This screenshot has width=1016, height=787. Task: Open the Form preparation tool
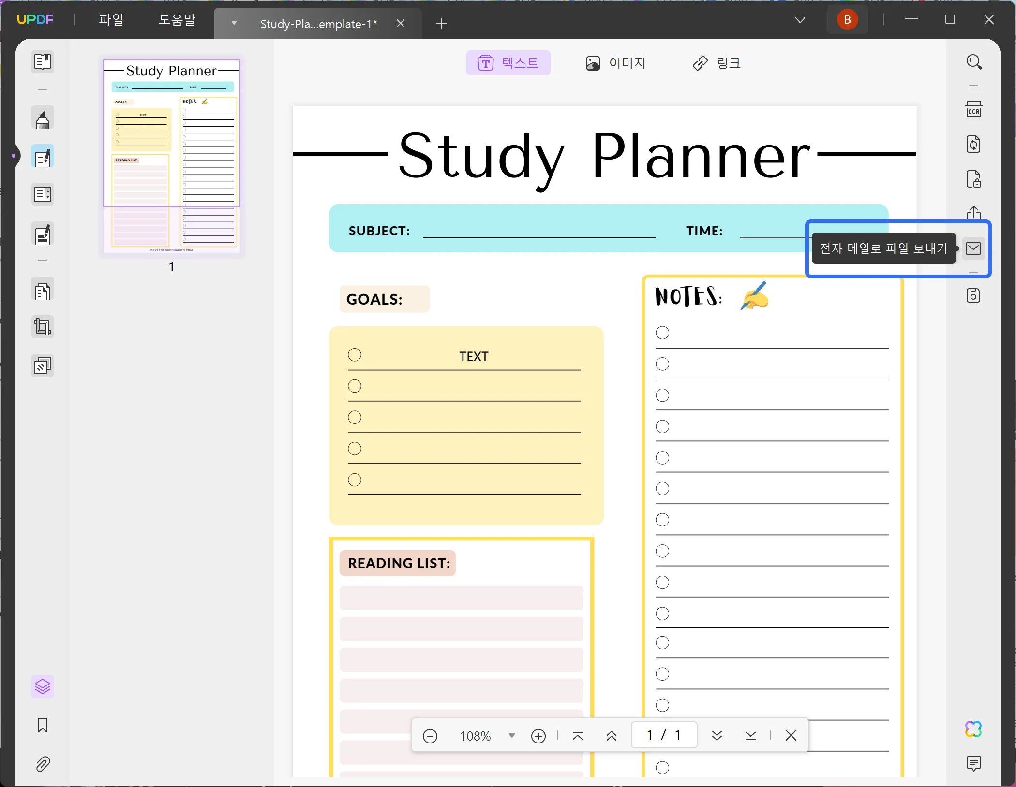[43, 195]
